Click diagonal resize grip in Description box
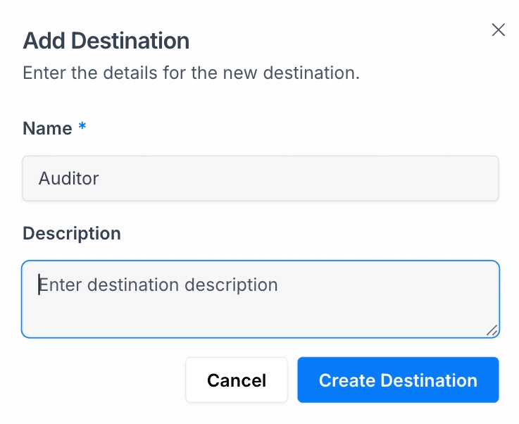 click(x=492, y=330)
